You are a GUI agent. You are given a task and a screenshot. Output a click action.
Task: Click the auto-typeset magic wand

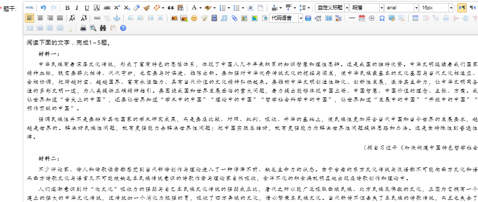tap(157, 8)
